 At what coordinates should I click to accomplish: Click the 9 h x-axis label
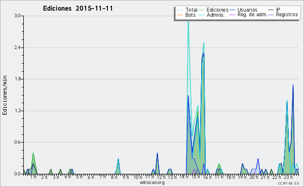coord(126,177)
